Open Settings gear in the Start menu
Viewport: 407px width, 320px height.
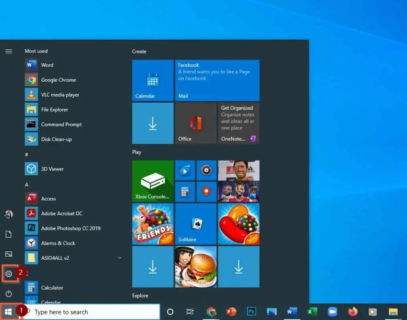click(9, 274)
